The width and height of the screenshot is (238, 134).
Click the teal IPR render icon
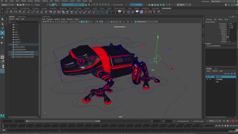161,5
